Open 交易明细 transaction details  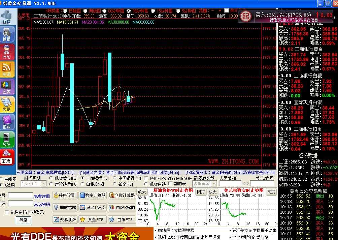pos(65,219)
